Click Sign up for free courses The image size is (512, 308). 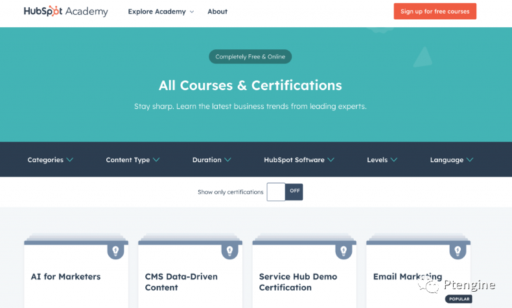(435, 11)
